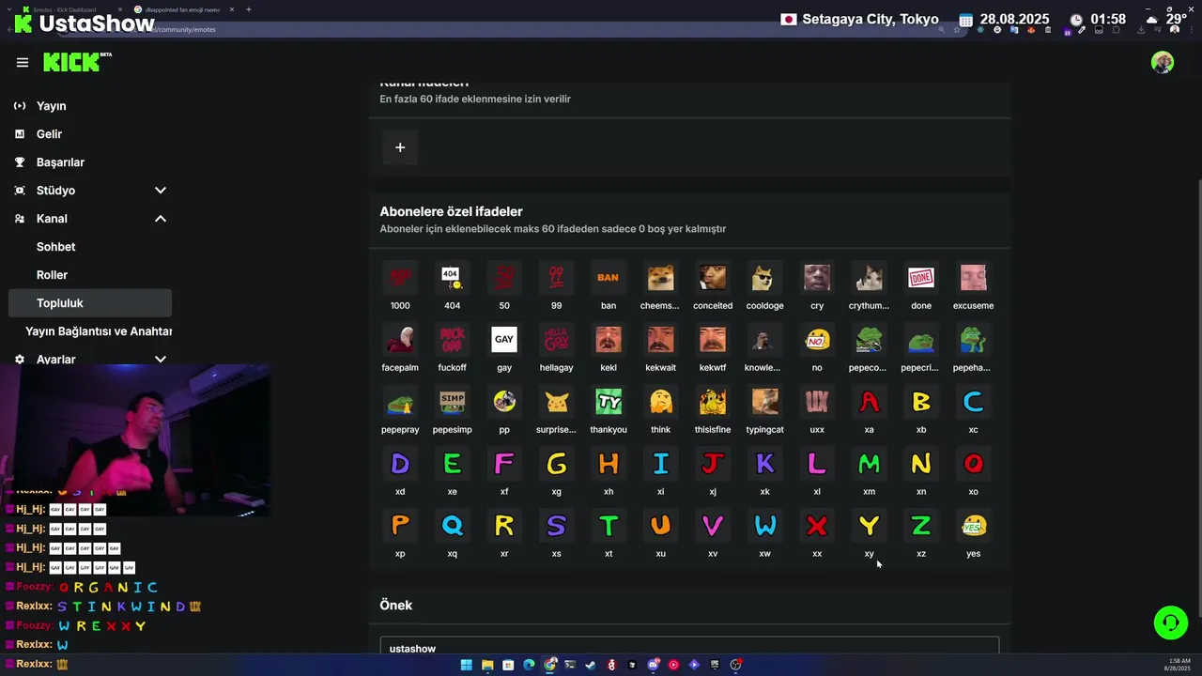This screenshot has width=1202, height=676.
Task: Open the Başarılar sidebar item
Action: [90, 162]
